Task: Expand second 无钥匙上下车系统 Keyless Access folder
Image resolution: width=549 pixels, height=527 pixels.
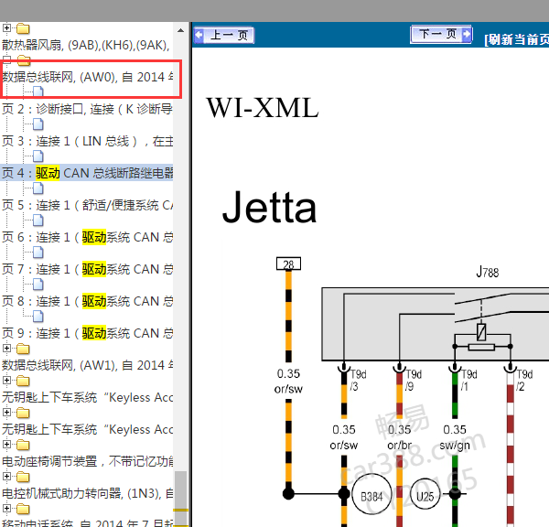Action: pos(6,412)
